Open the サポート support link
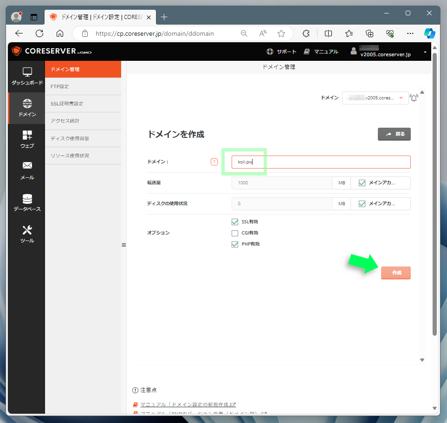Screen dimensions: 447x423 [x=281, y=52]
